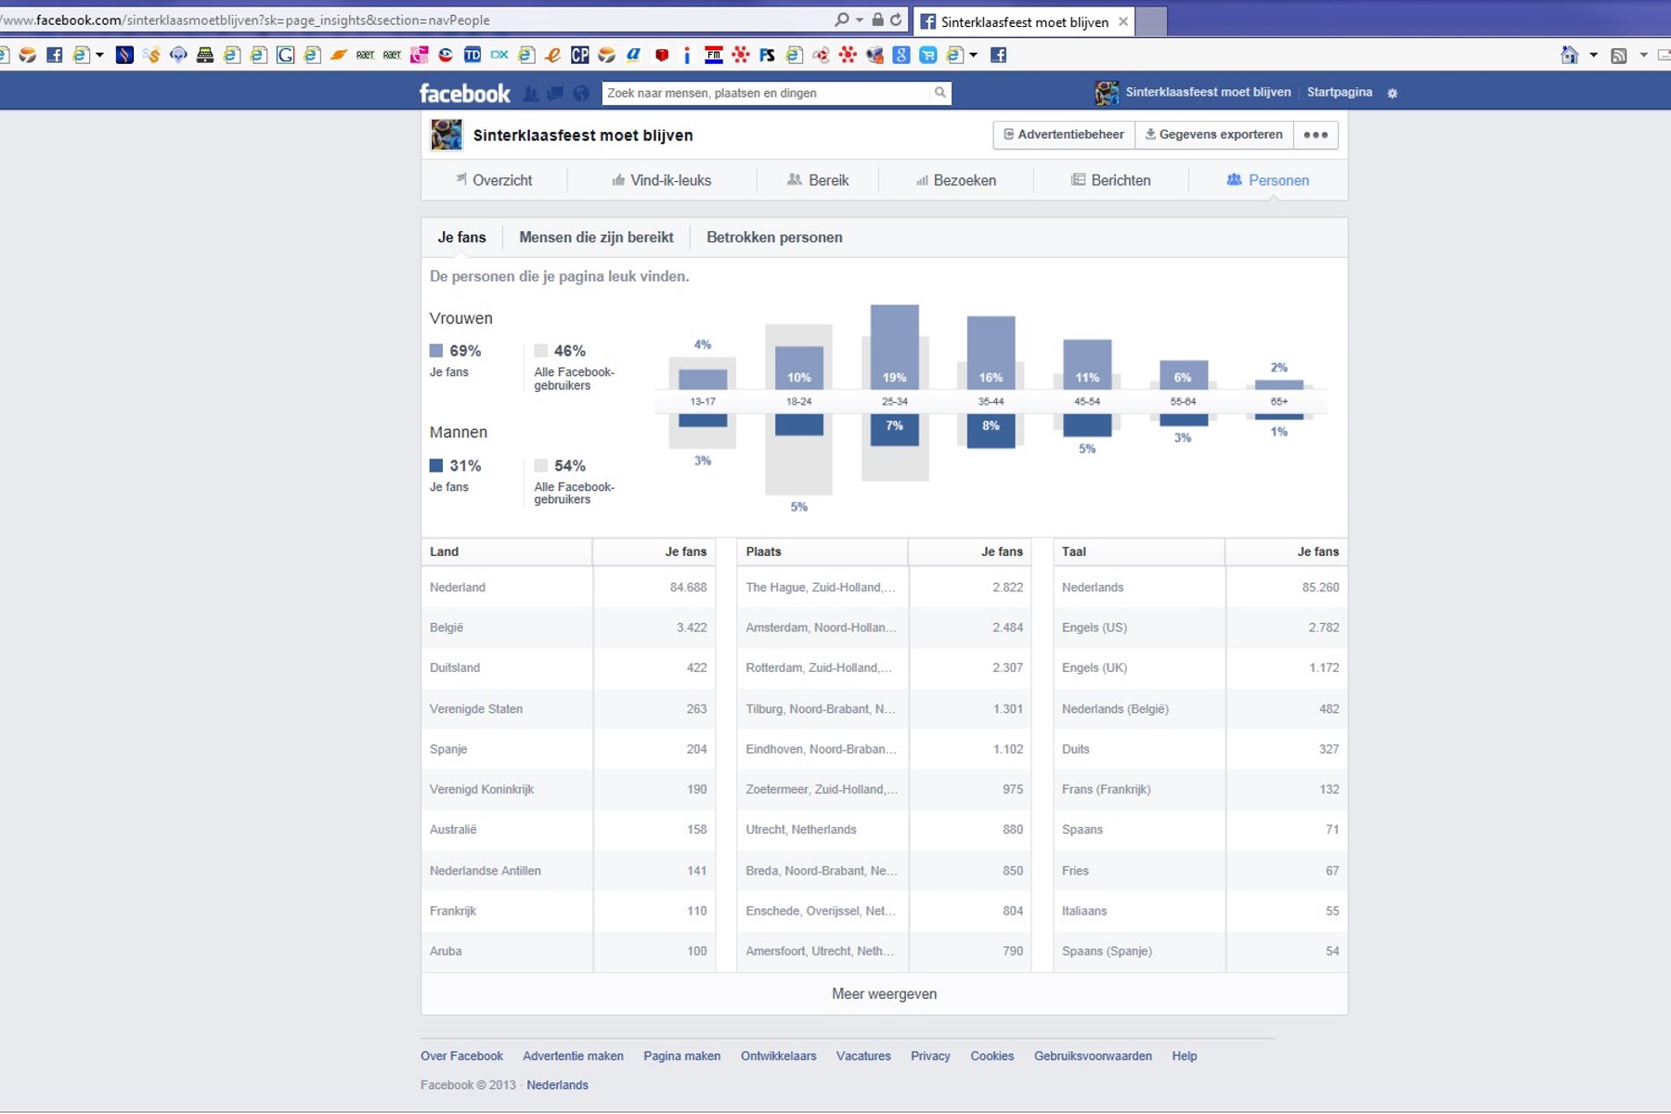Switch to the Vind-ik-leuks tab
Viewport: 1671px width, 1114px height.
(661, 180)
